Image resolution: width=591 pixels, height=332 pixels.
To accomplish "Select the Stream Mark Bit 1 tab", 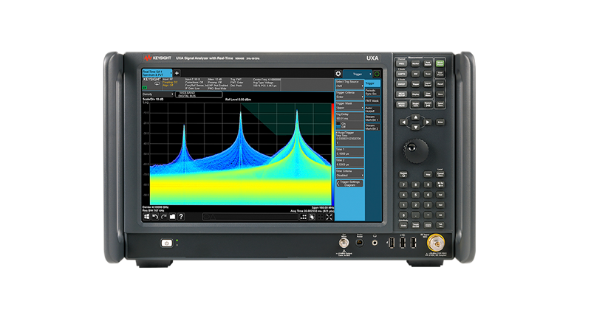I will pos(372,118).
